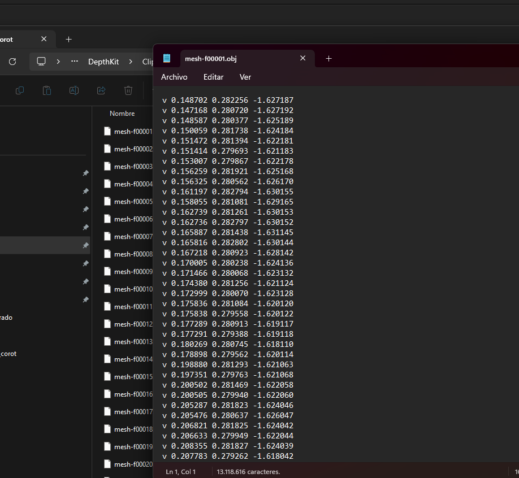This screenshot has height=478, width=519.
Task: Add a new tab in Notepad
Action: (x=328, y=58)
